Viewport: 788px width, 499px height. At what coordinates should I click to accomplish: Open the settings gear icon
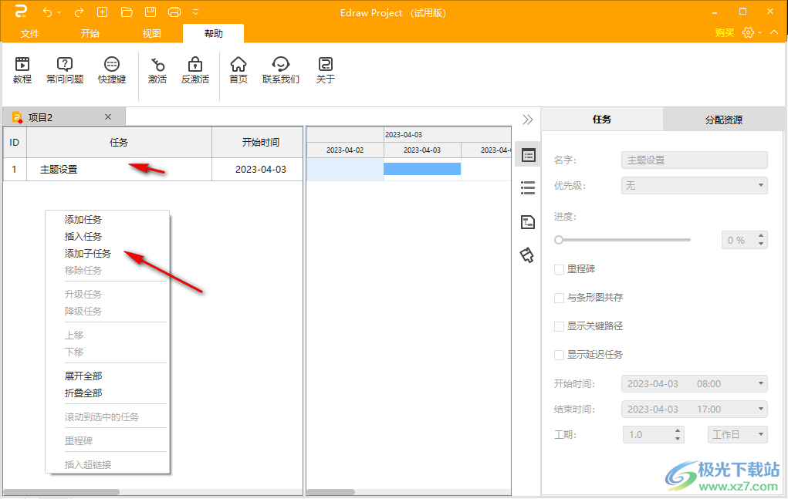749,32
